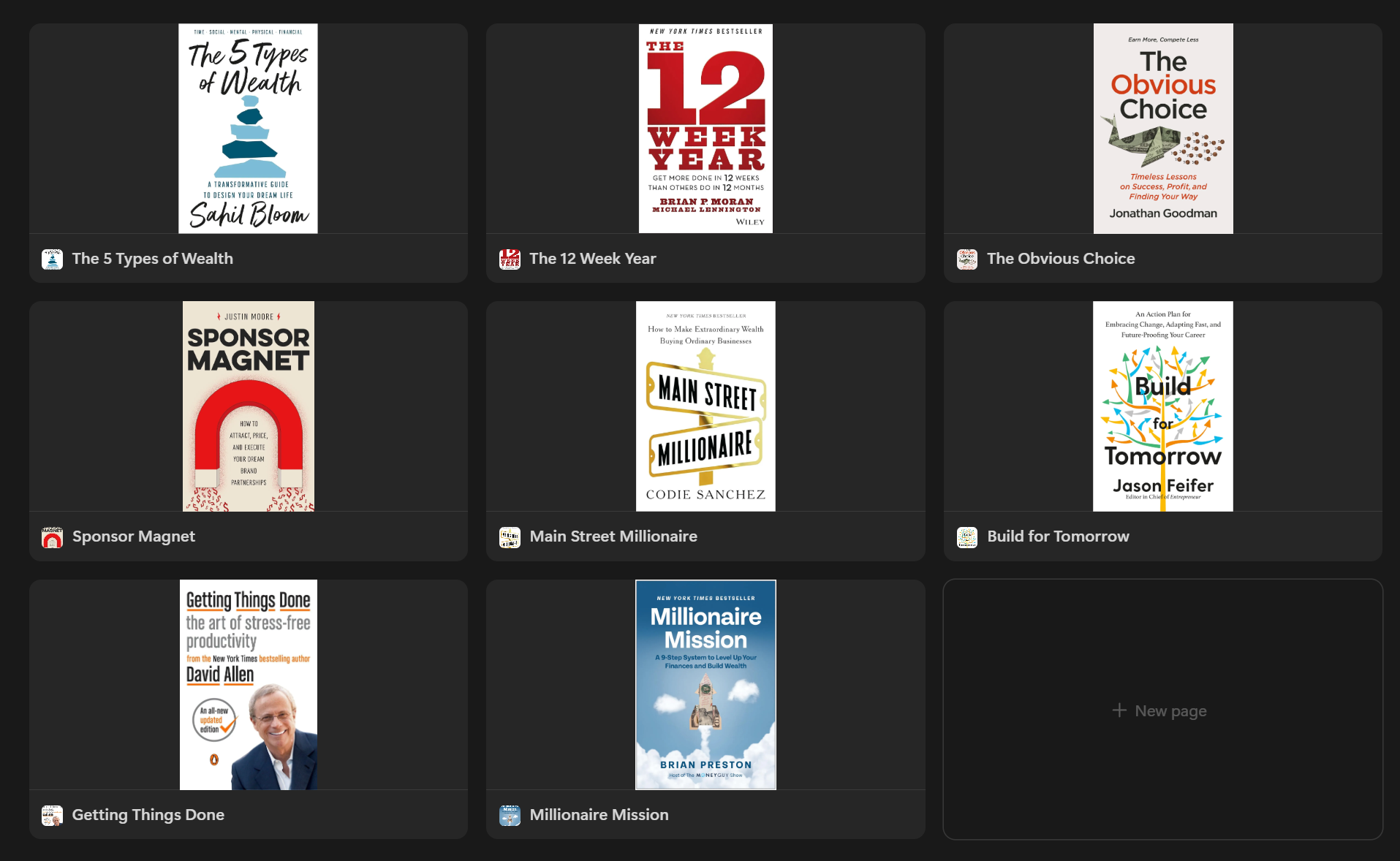Click the page icon beside Getting Things Done
Screen dimensions: 1400x861
tap(52, 816)
